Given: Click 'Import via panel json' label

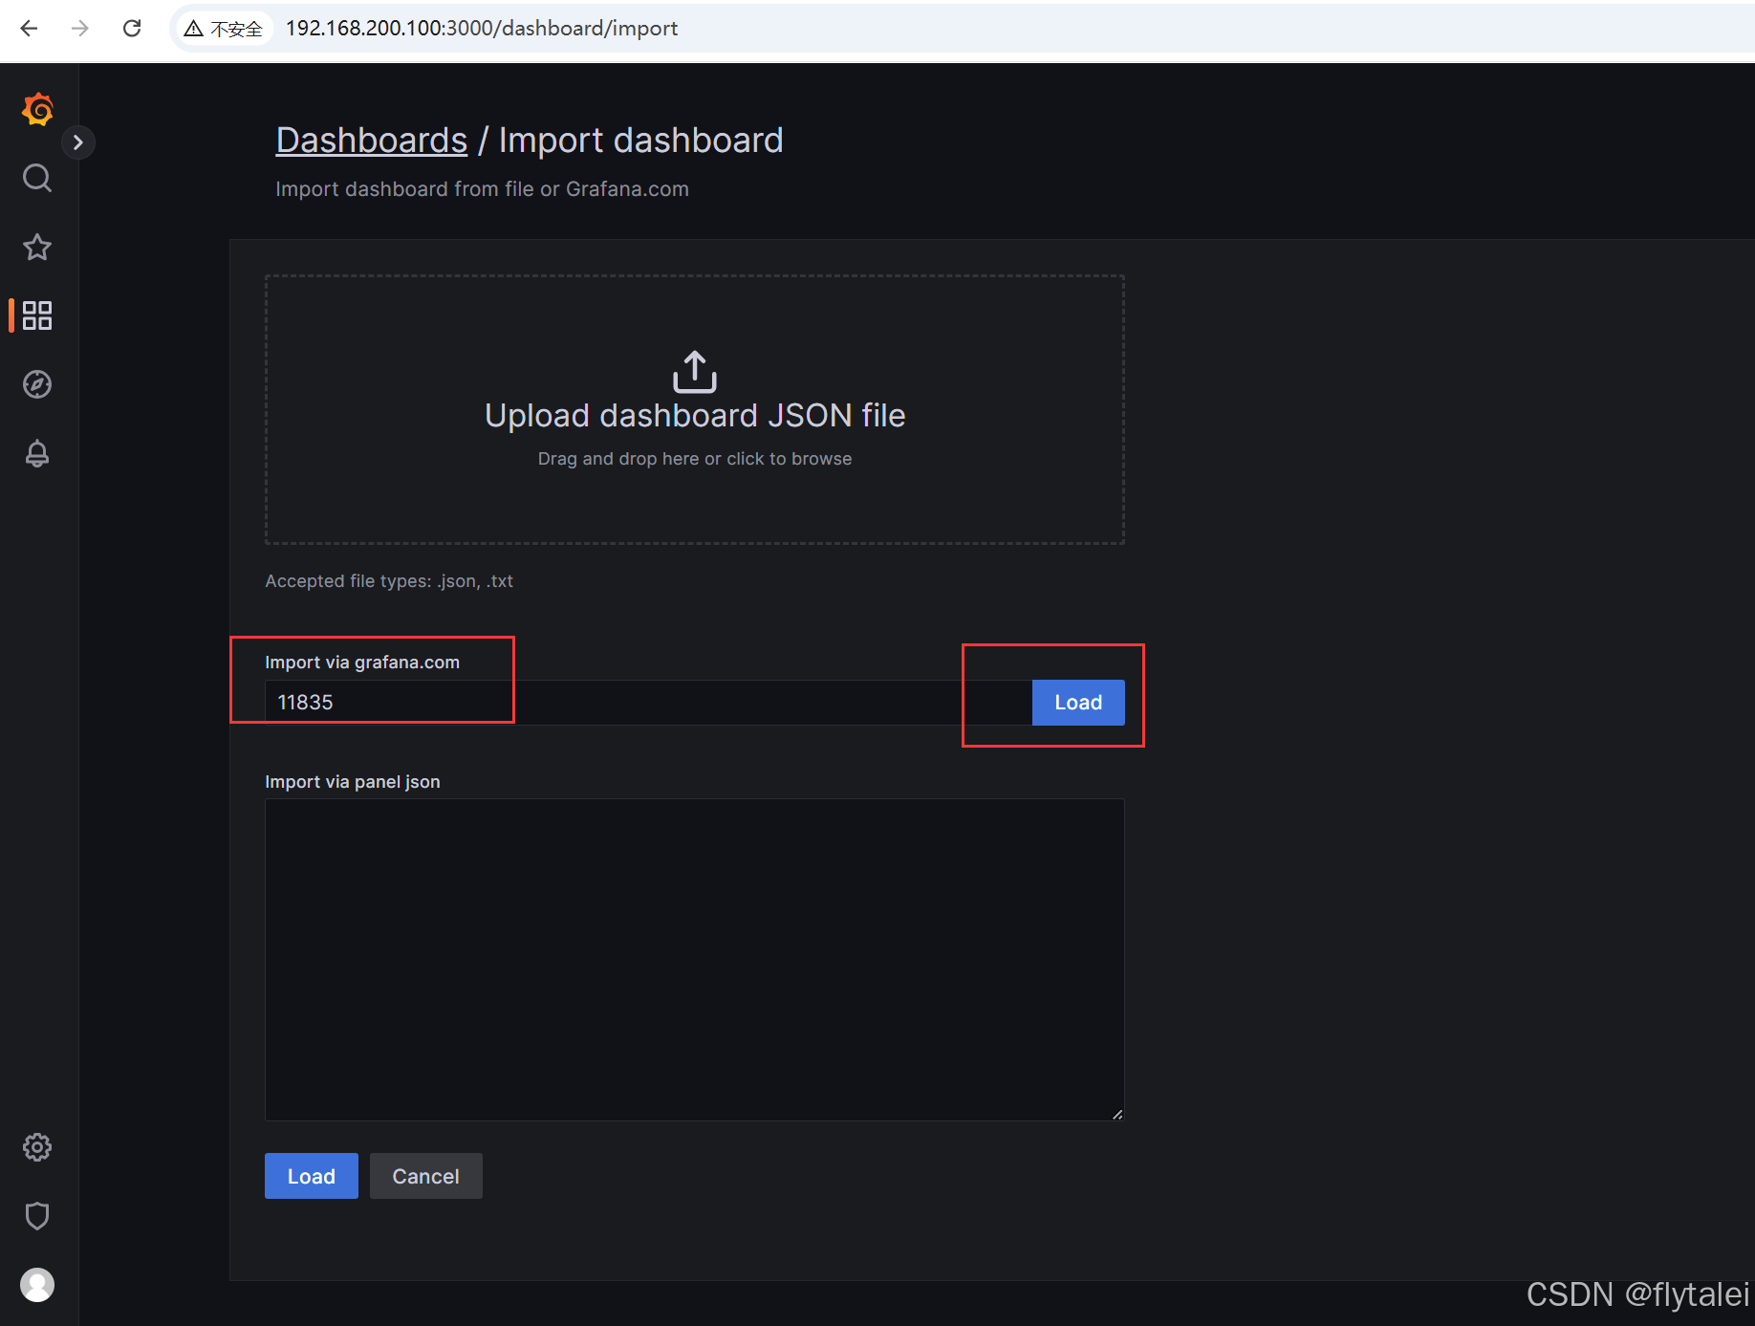Looking at the screenshot, I should 353,782.
